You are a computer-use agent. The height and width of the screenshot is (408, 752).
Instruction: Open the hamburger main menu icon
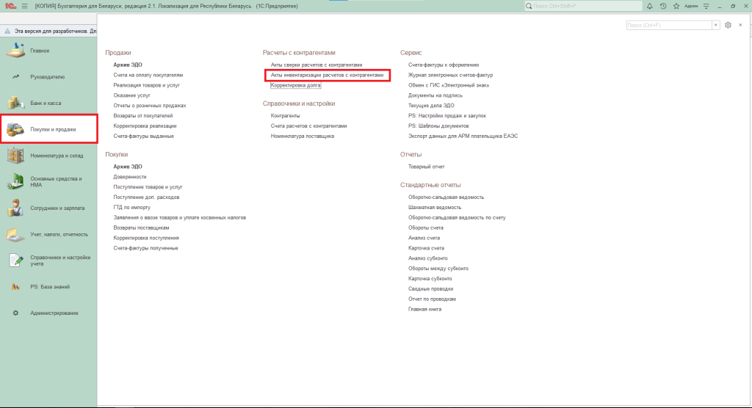pyautogui.click(x=25, y=6)
